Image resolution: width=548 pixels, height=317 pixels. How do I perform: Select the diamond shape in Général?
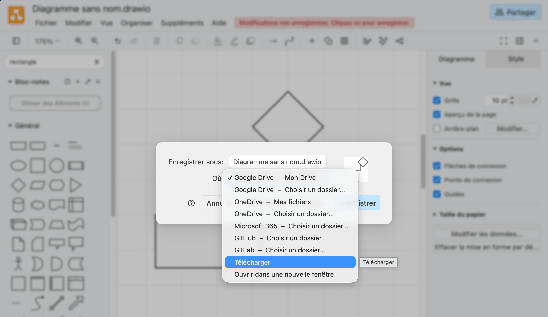(18, 185)
